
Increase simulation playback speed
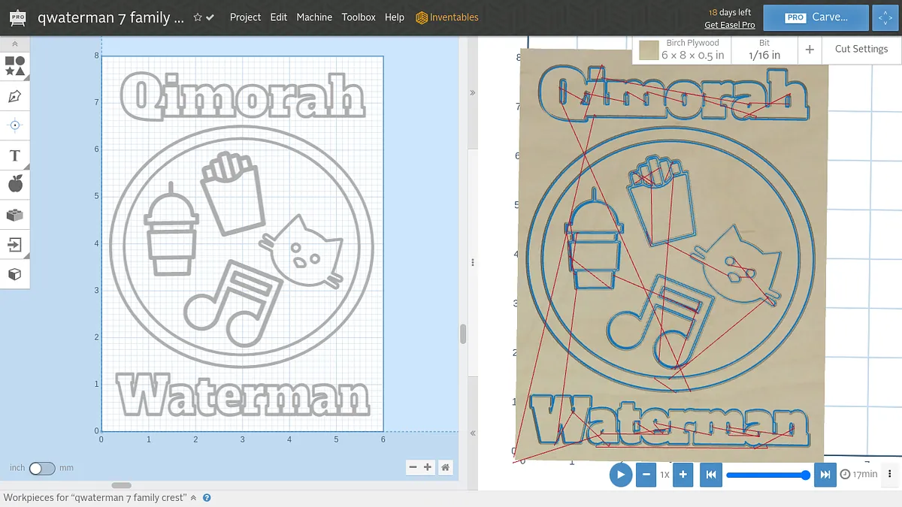click(683, 475)
